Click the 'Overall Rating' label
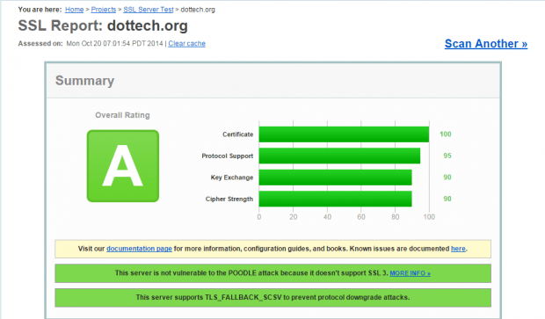545x319 pixels. [x=122, y=115]
